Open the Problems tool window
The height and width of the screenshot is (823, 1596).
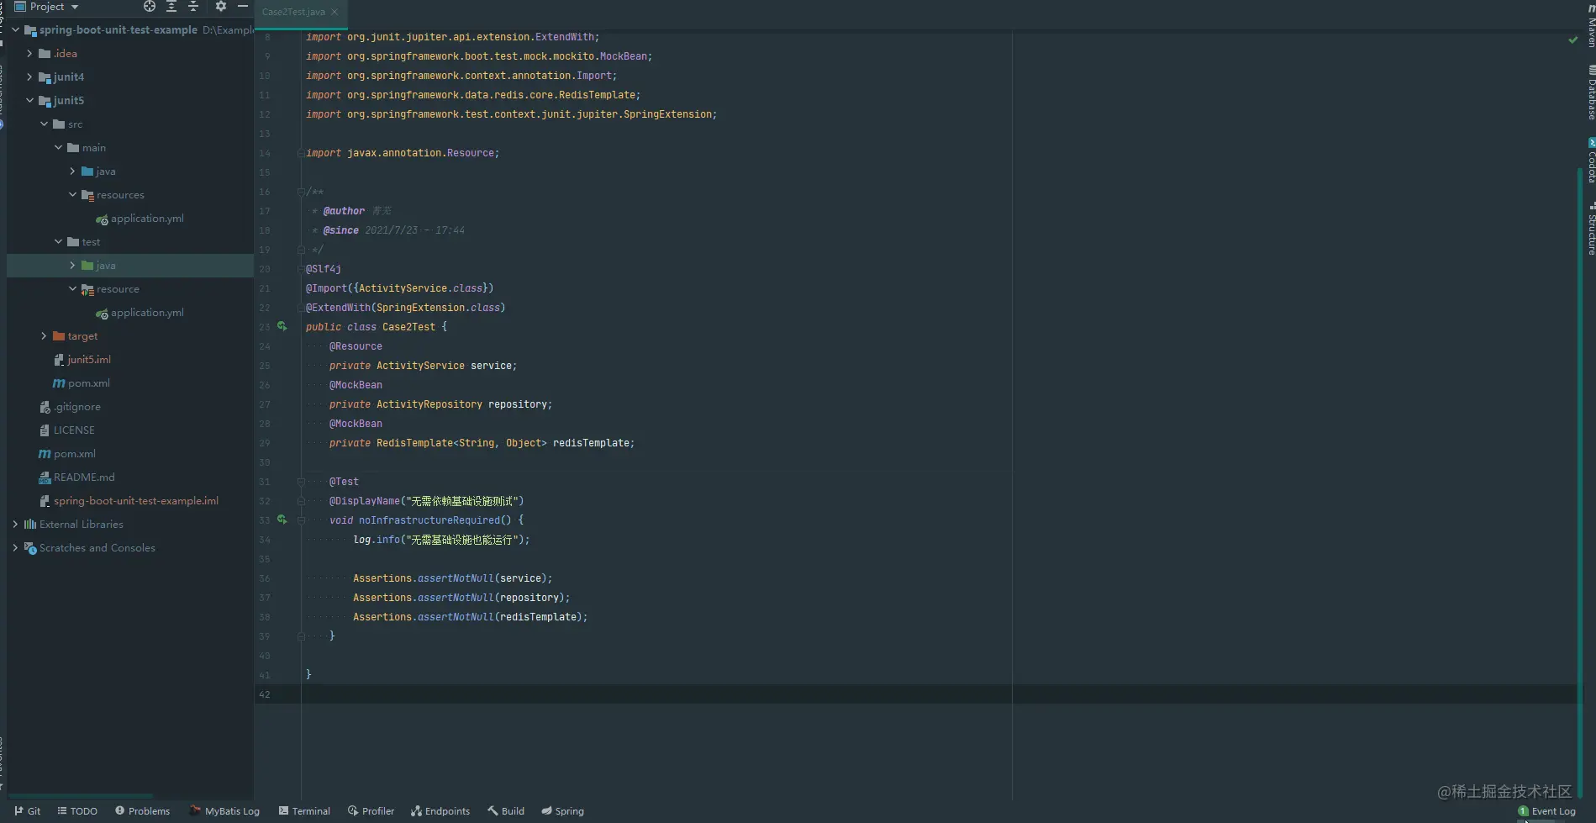143,811
